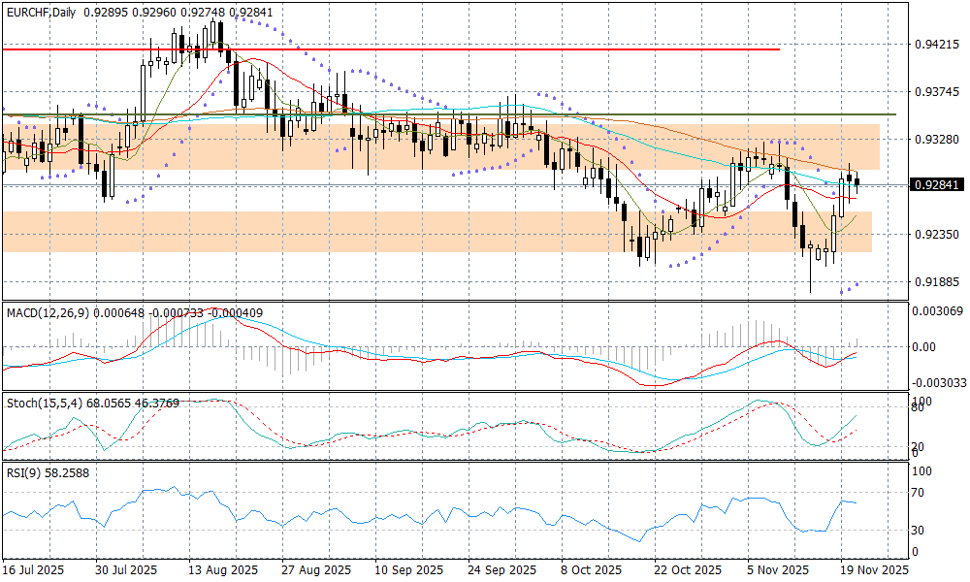Click the EURCHF,Daily chart title label
970x582 pixels.
42,12
